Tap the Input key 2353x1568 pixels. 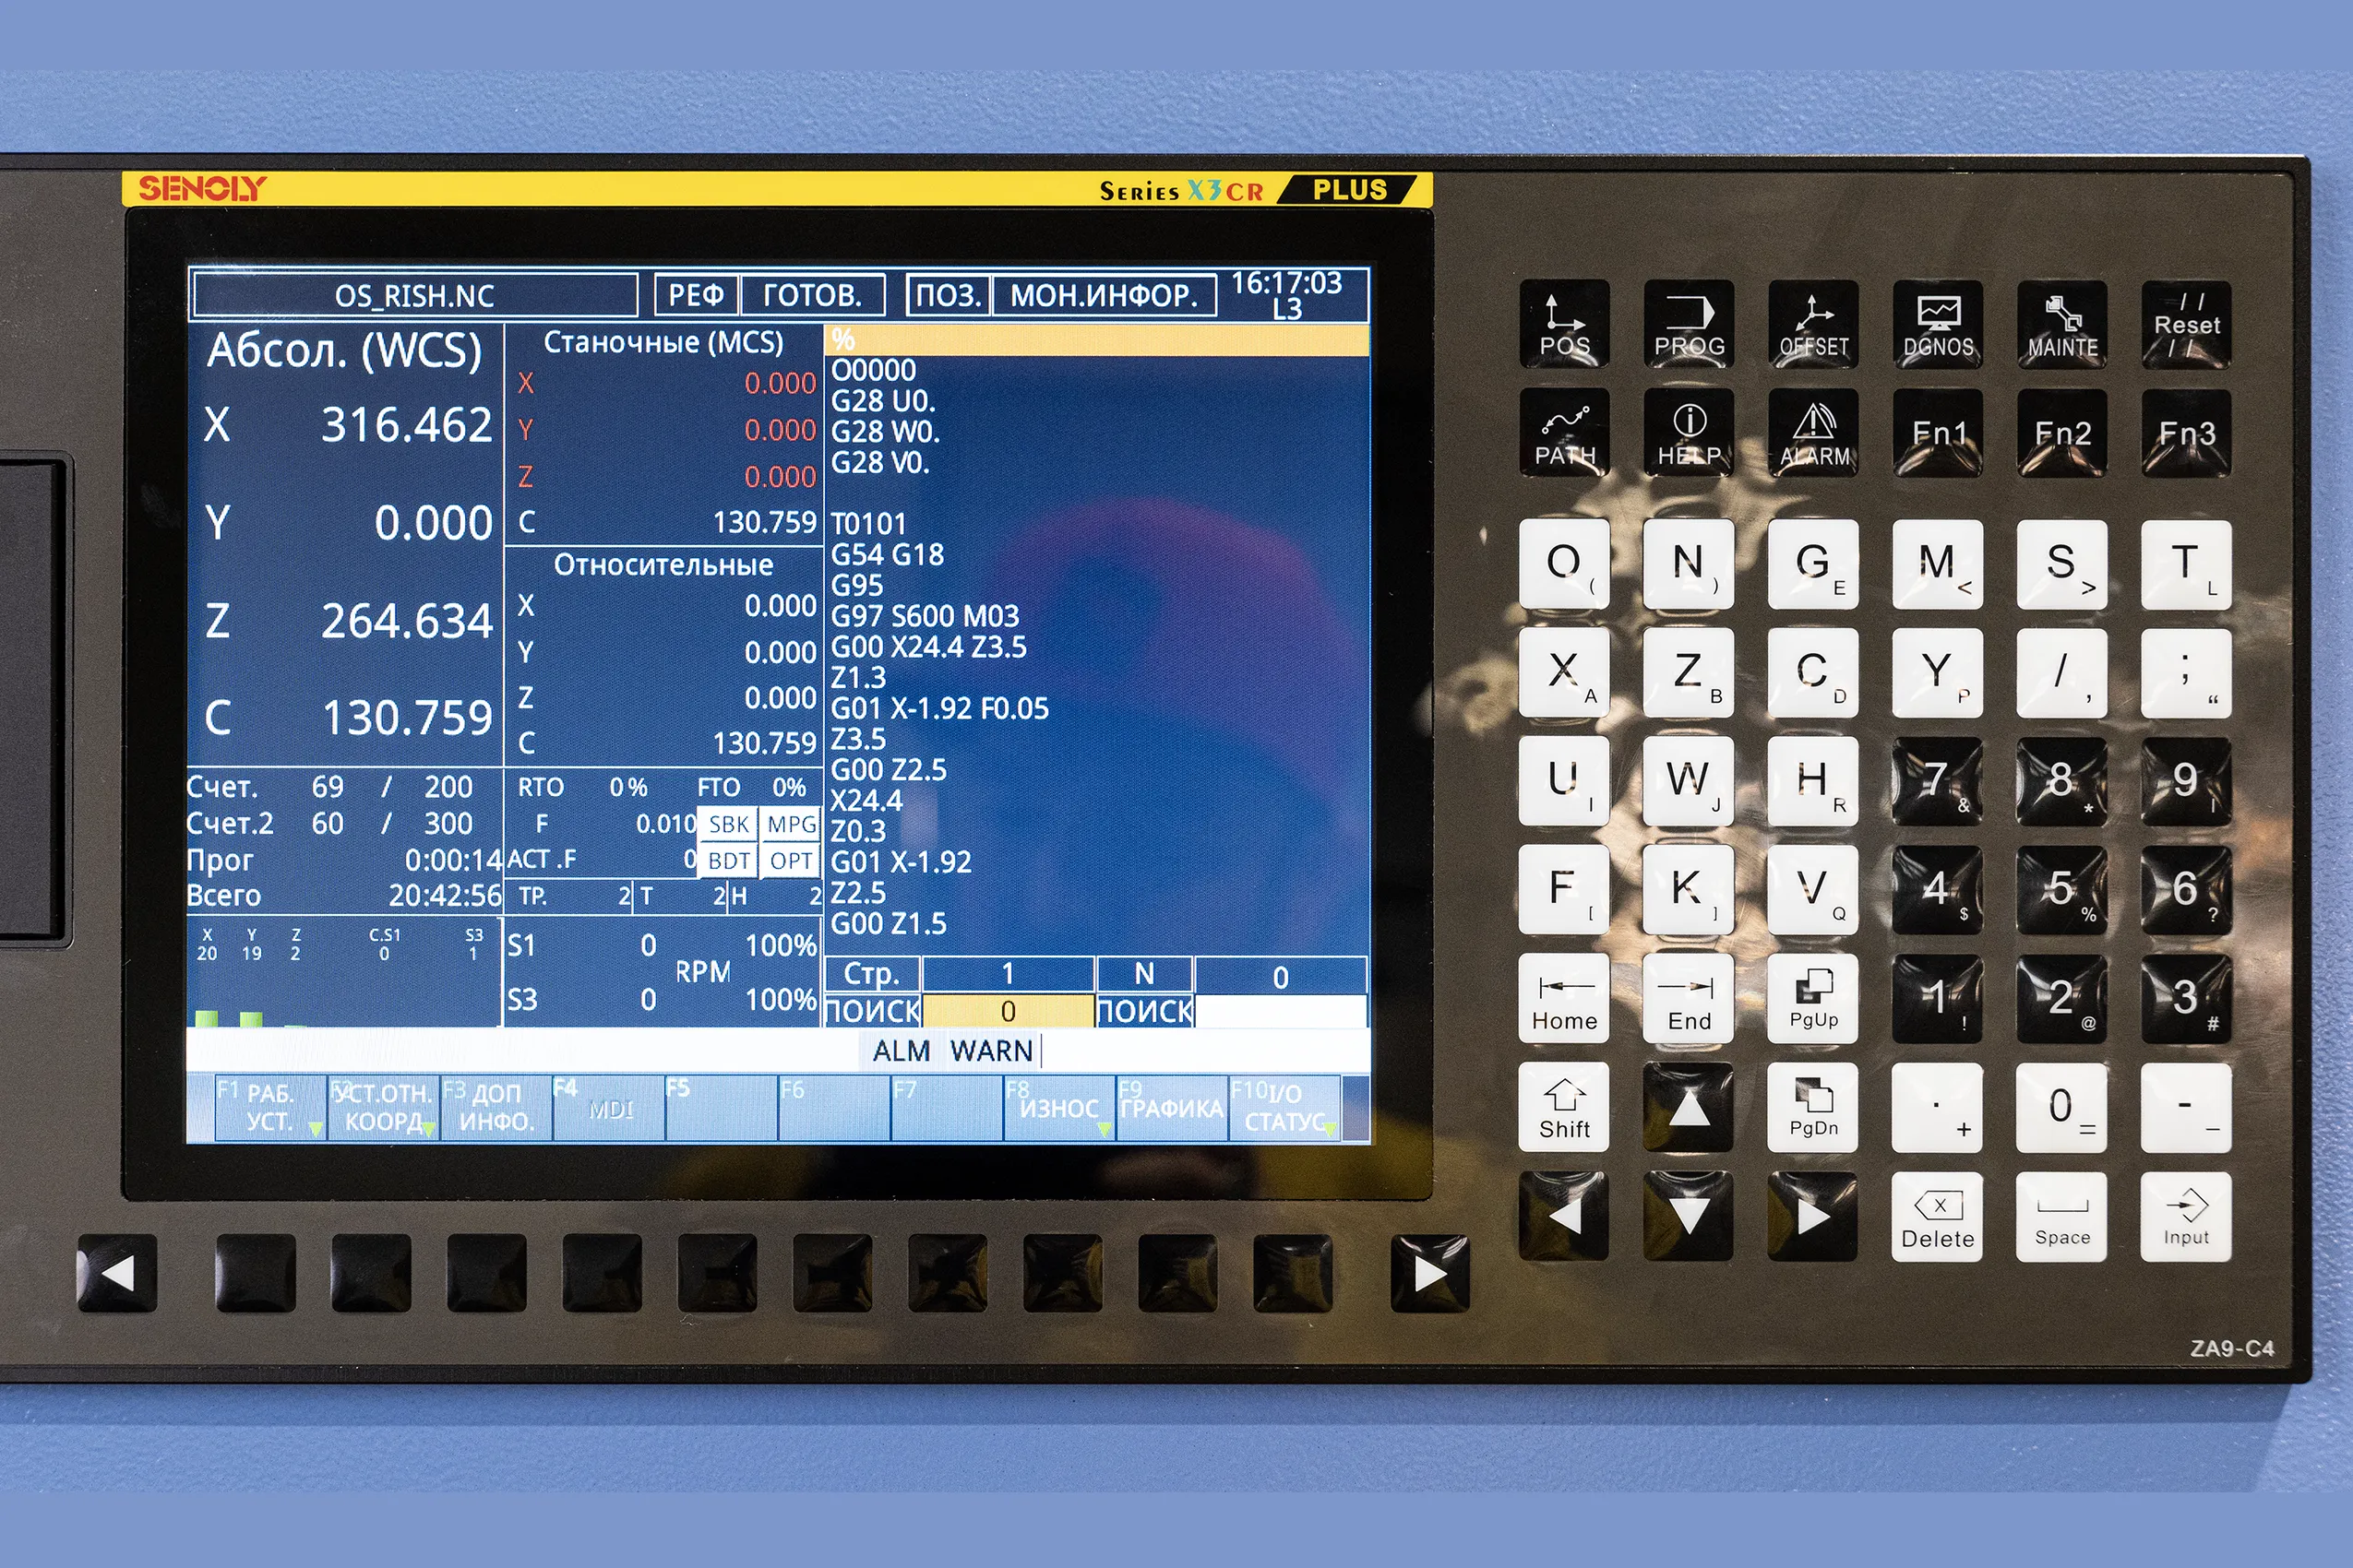[x=2186, y=1216]
